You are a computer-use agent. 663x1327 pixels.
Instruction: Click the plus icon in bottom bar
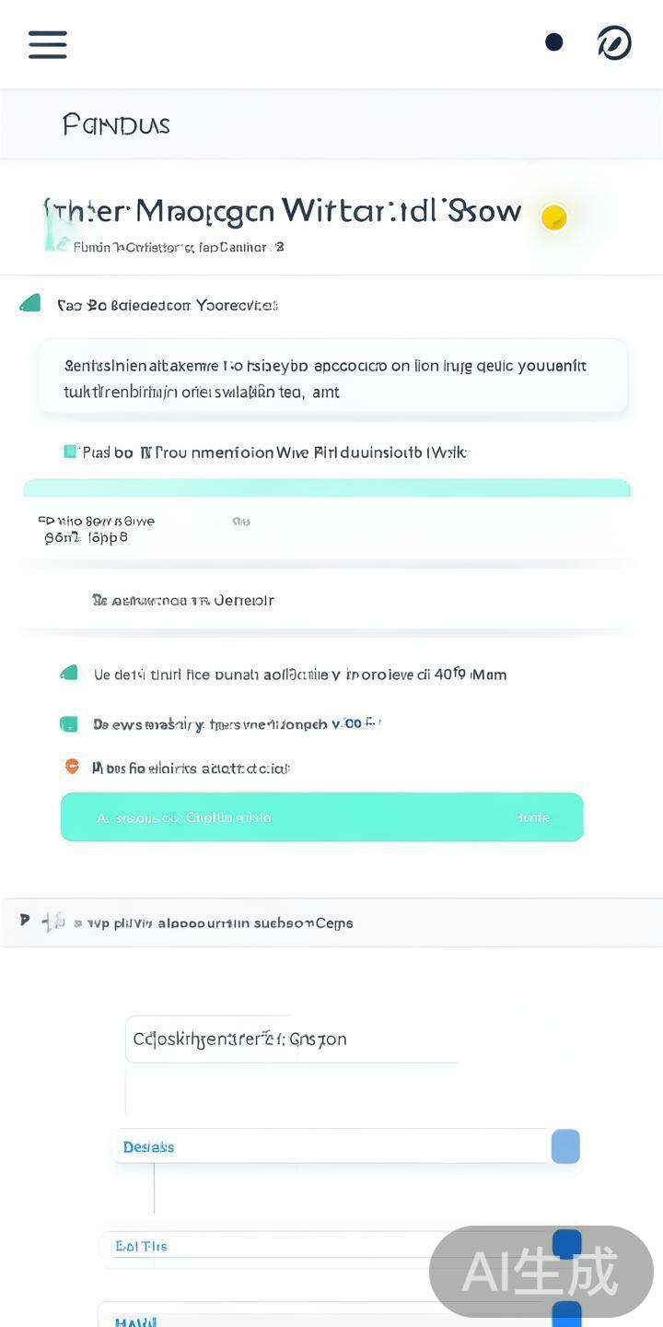[53, 922]
